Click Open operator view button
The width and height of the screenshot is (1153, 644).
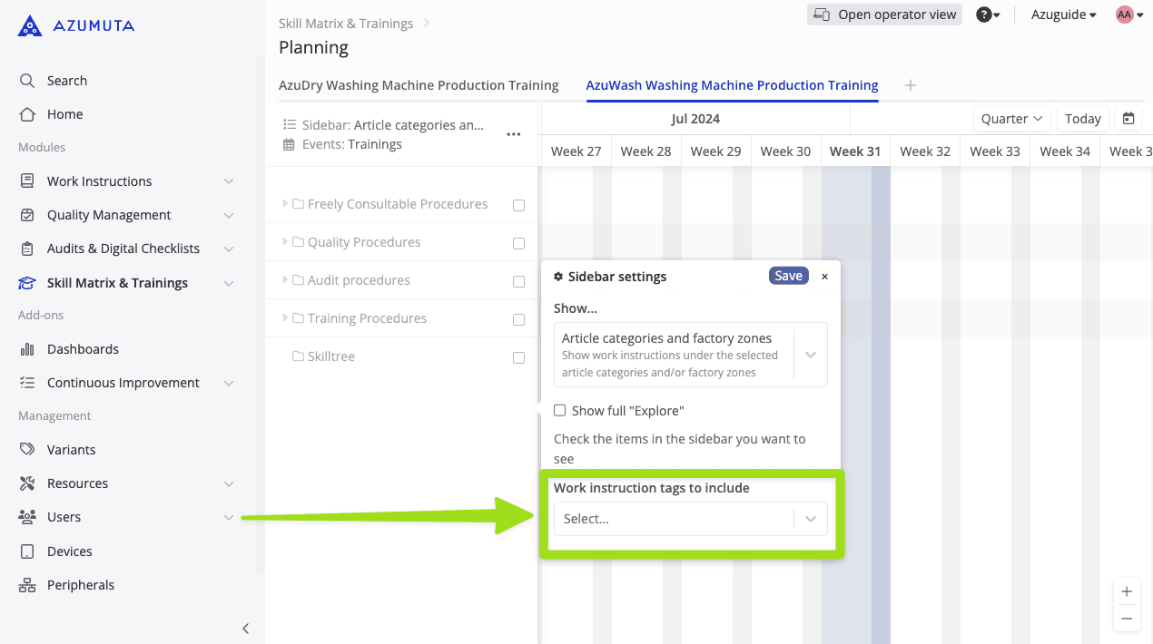[884, 15]
